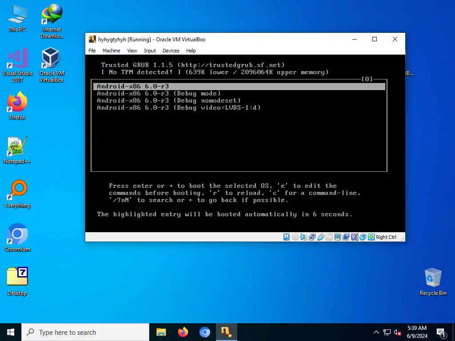Screen dimensions: 455x341
Task: Open the Machine menu in VirtualBox
Action: pos(111,51)
